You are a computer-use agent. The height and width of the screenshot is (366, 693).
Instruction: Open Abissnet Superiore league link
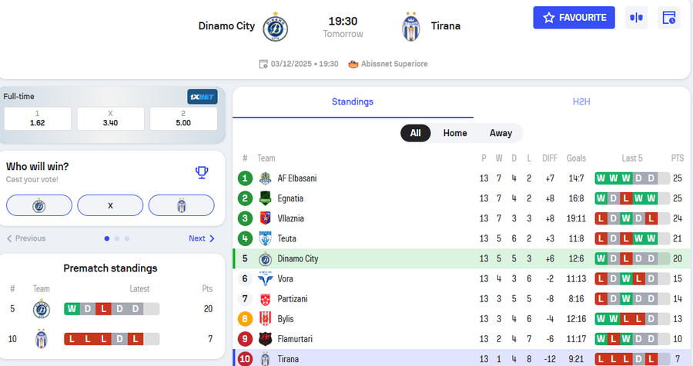[x=388, y=64]
